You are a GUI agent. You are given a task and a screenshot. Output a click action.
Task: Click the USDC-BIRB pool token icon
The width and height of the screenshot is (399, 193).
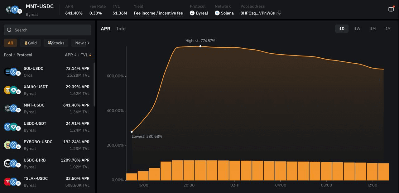tap(11, 163)
